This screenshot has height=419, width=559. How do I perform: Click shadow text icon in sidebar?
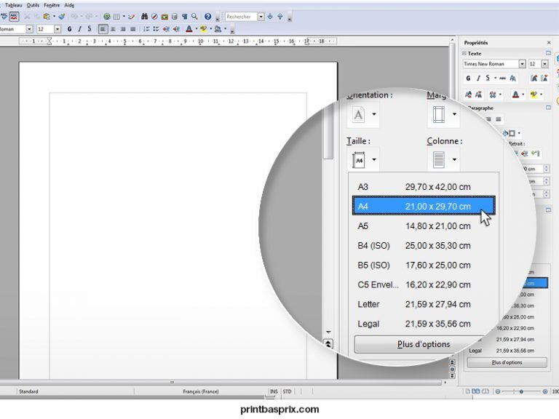[x=512, y=78]
